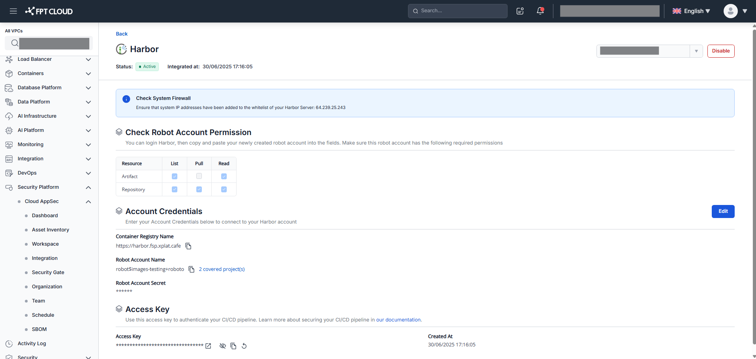Open Integration under Cloud AppSec
The height and width of the screenshot is (359, 756).
(x=45, y=258)
